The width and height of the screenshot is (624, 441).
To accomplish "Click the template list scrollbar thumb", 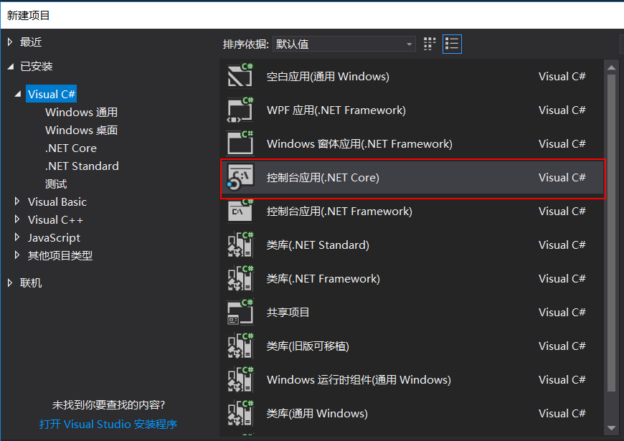I will (612, 233).
